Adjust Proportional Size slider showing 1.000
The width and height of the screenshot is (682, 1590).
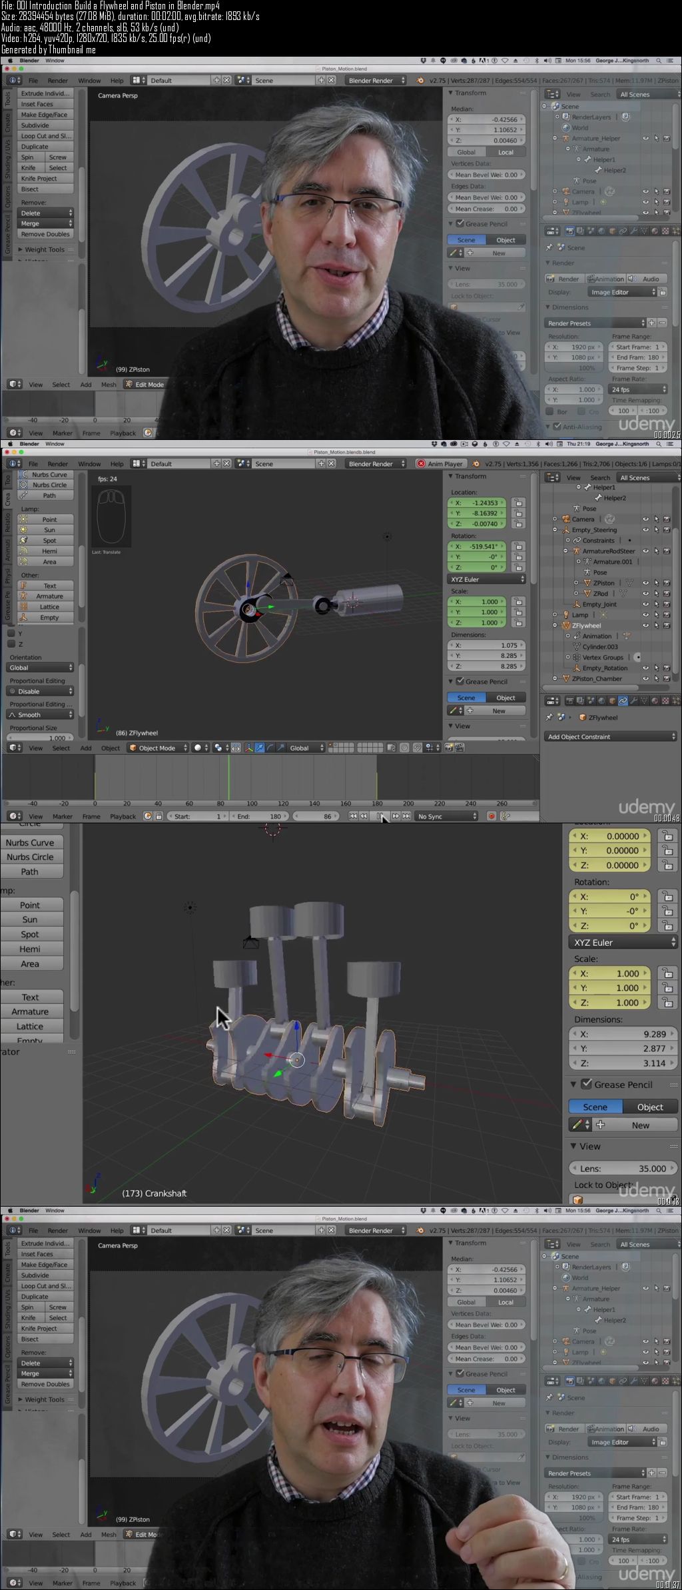[40, 738]
